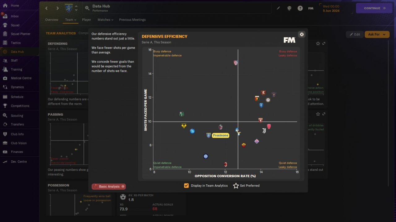
Task: Expand the upper right analytics card
Action: click(324, 43)
